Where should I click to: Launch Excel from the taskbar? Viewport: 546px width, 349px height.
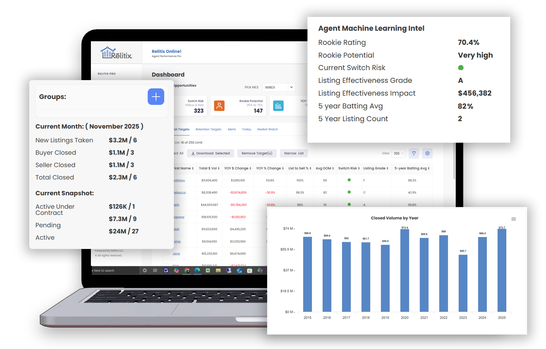pyautogui.click(x=208, y=271)
